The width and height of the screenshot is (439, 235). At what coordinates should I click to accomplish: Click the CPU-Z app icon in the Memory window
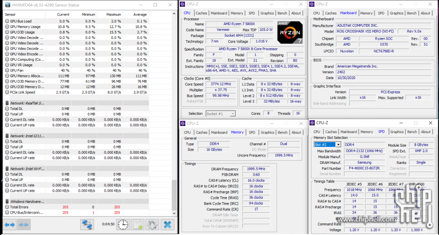183,123
